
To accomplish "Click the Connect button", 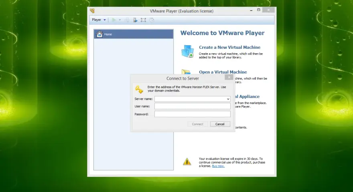I will 197,124.
